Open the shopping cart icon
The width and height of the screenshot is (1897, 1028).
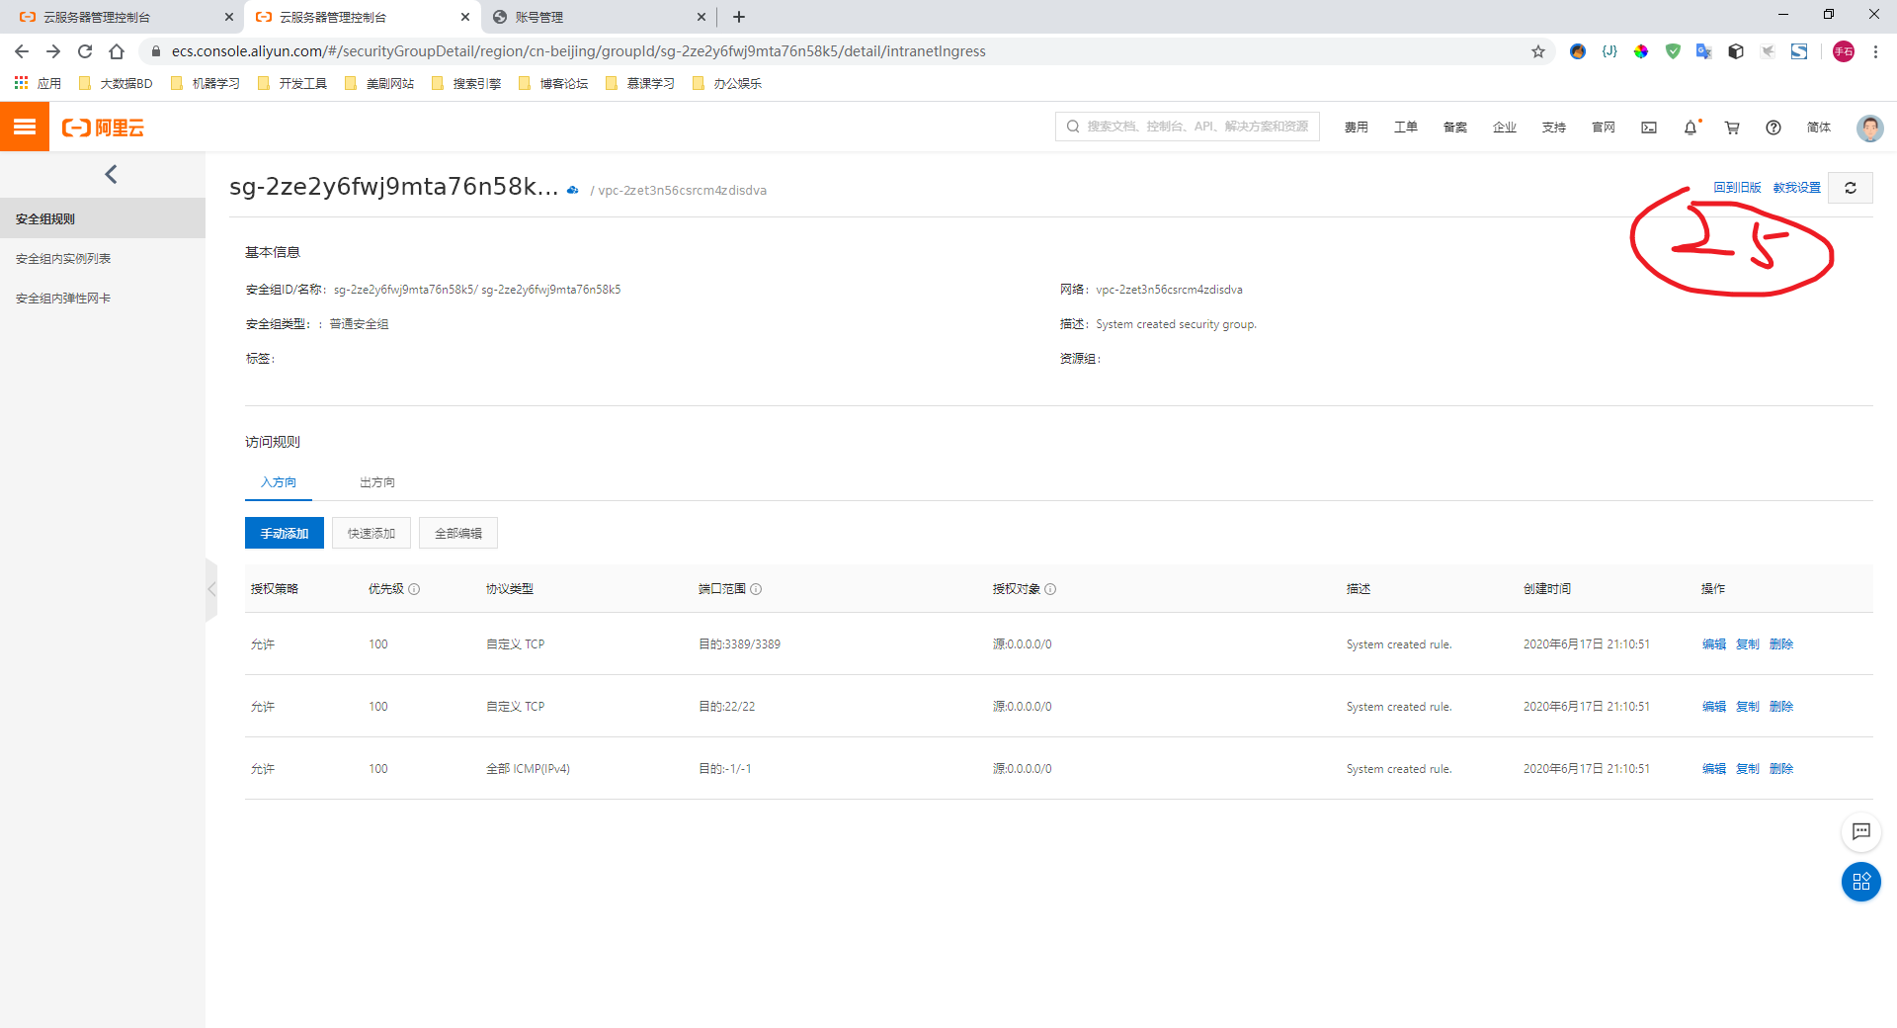click(x=1732, y=128)
